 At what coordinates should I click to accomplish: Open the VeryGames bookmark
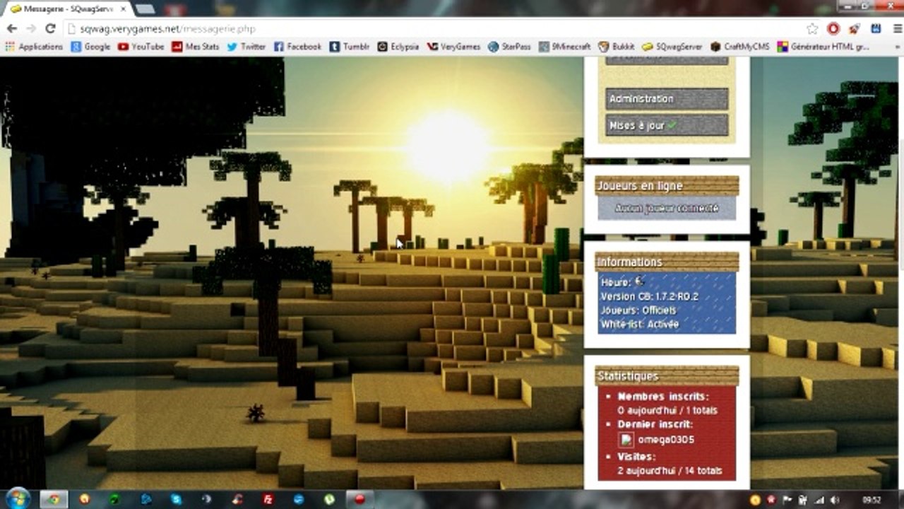[x=453, y=47]
